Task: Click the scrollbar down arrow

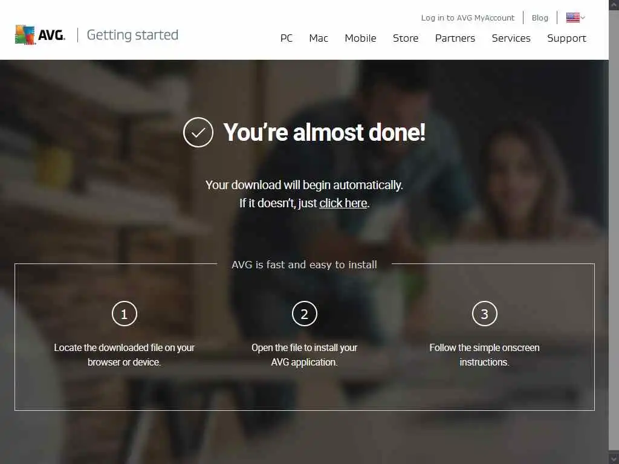Action: [614, 459]
